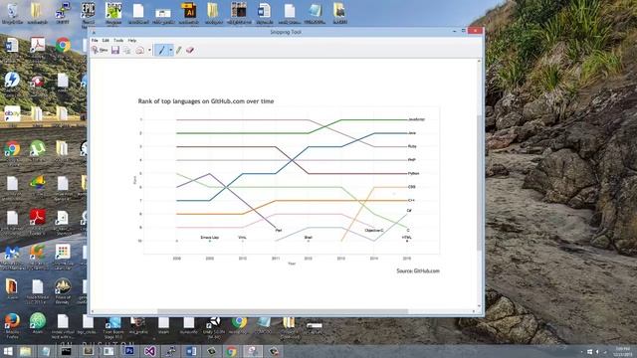Open Word from the taskbar
Viewport: 637px width, 358px height.
[191, 351]
